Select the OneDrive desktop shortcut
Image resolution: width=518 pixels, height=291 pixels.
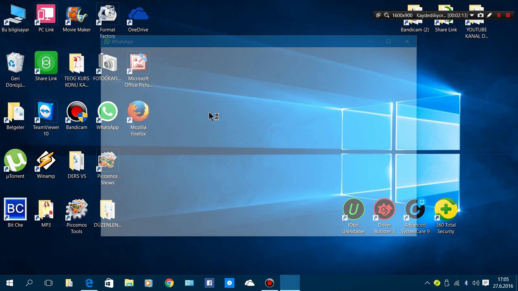click(138, 19)
